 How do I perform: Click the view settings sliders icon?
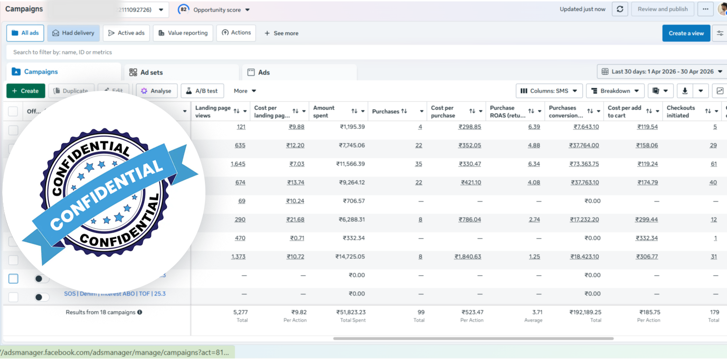[720, 33]
